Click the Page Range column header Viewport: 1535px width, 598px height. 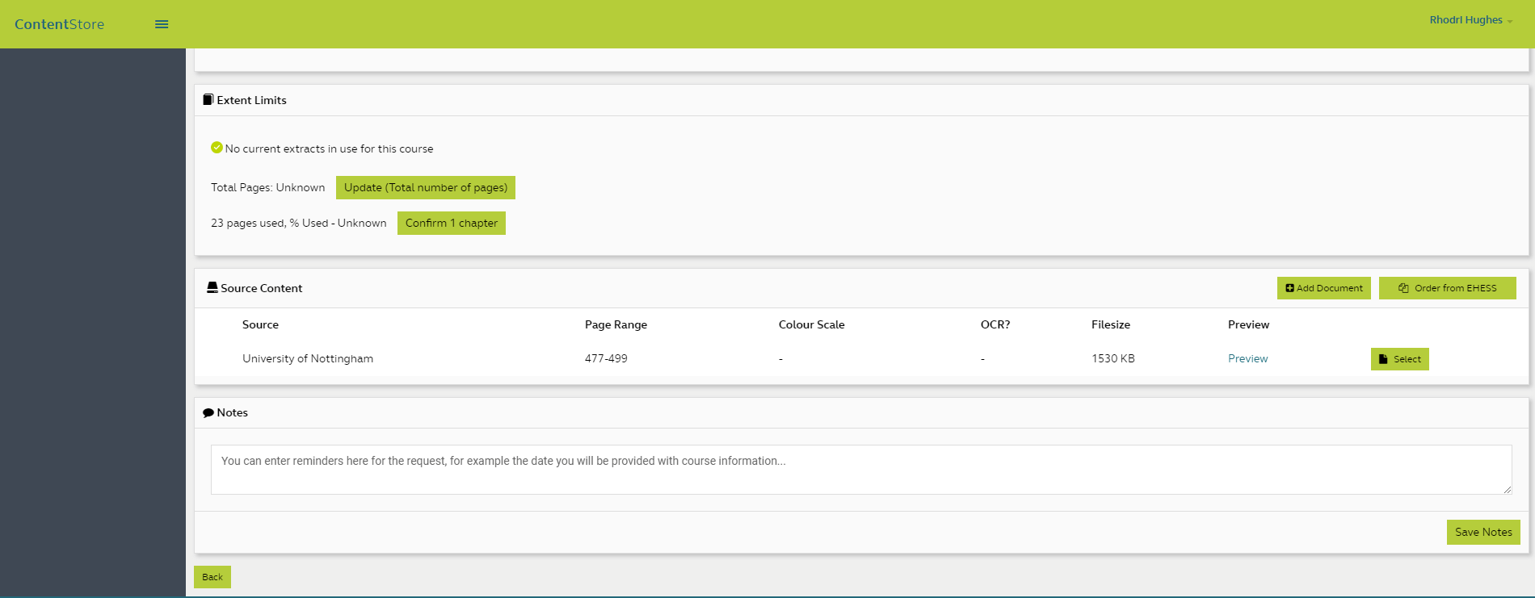(616, 324)
